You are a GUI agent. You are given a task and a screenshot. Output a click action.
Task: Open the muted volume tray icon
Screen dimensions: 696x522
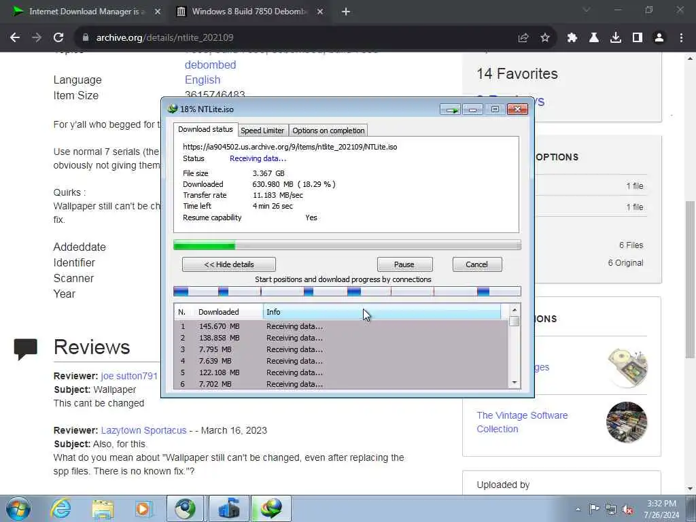[x=627, y=510]
